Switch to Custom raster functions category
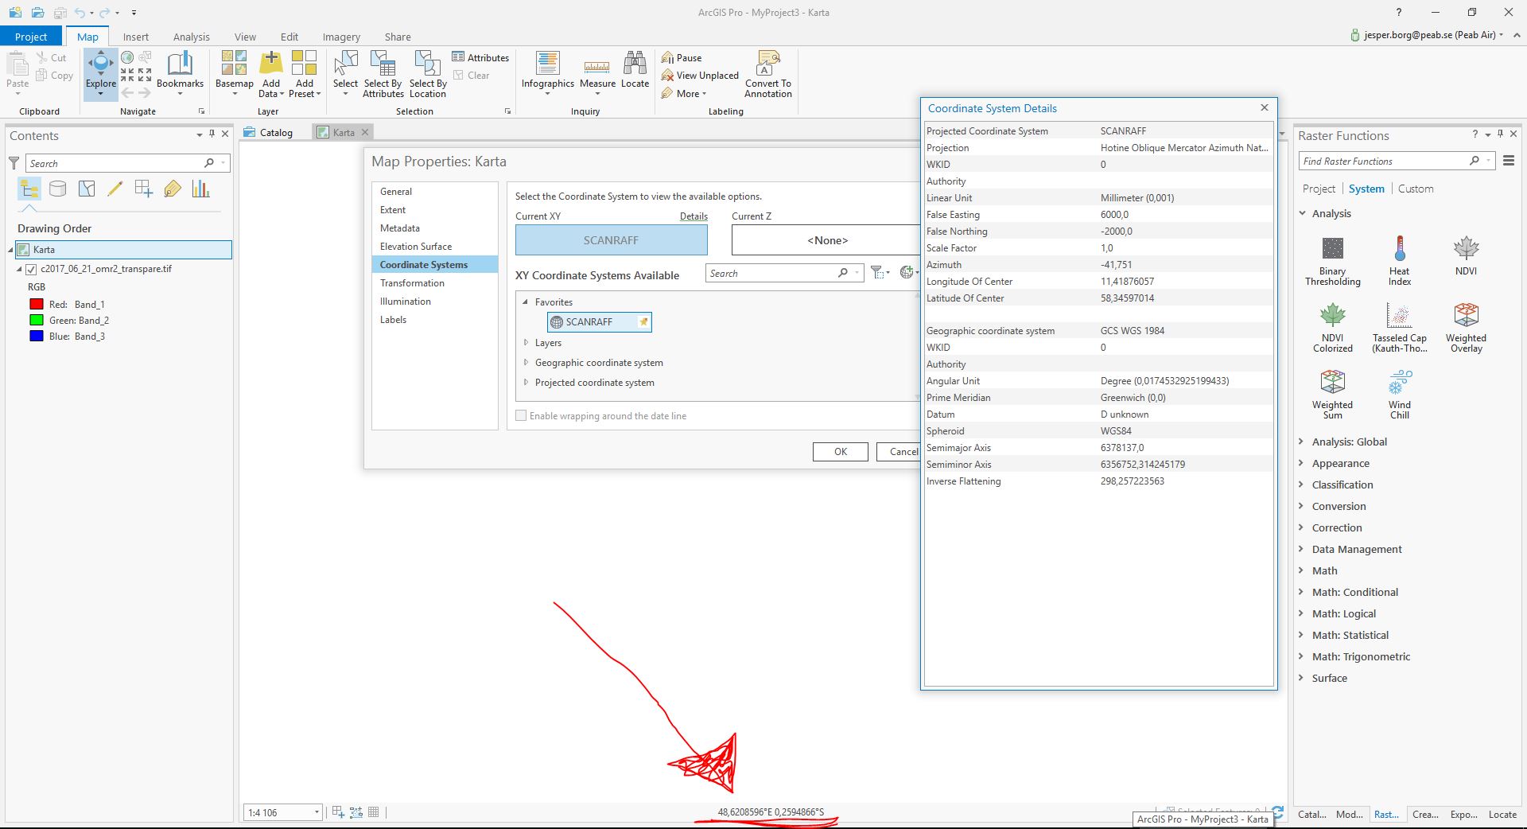Viewport: 1527px width, 829px height. (x=1416, y=189)
